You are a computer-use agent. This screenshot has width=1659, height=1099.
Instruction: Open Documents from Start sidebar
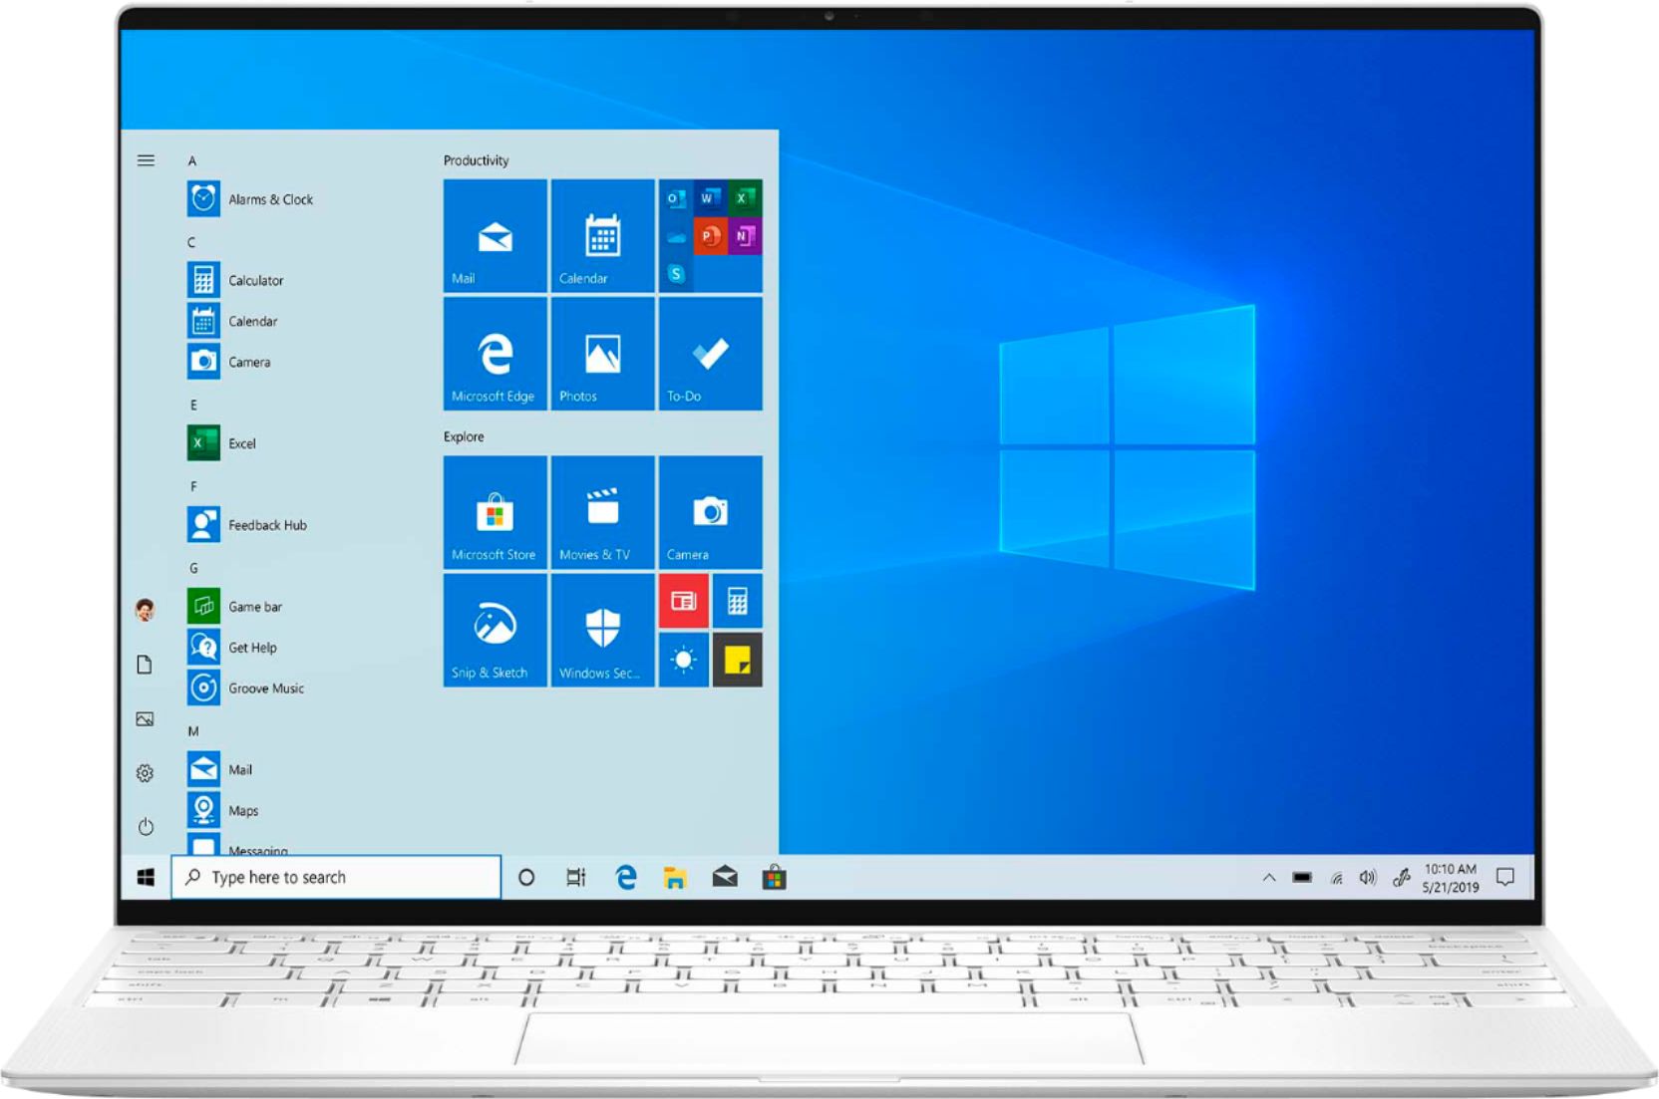tap(145, 665)
